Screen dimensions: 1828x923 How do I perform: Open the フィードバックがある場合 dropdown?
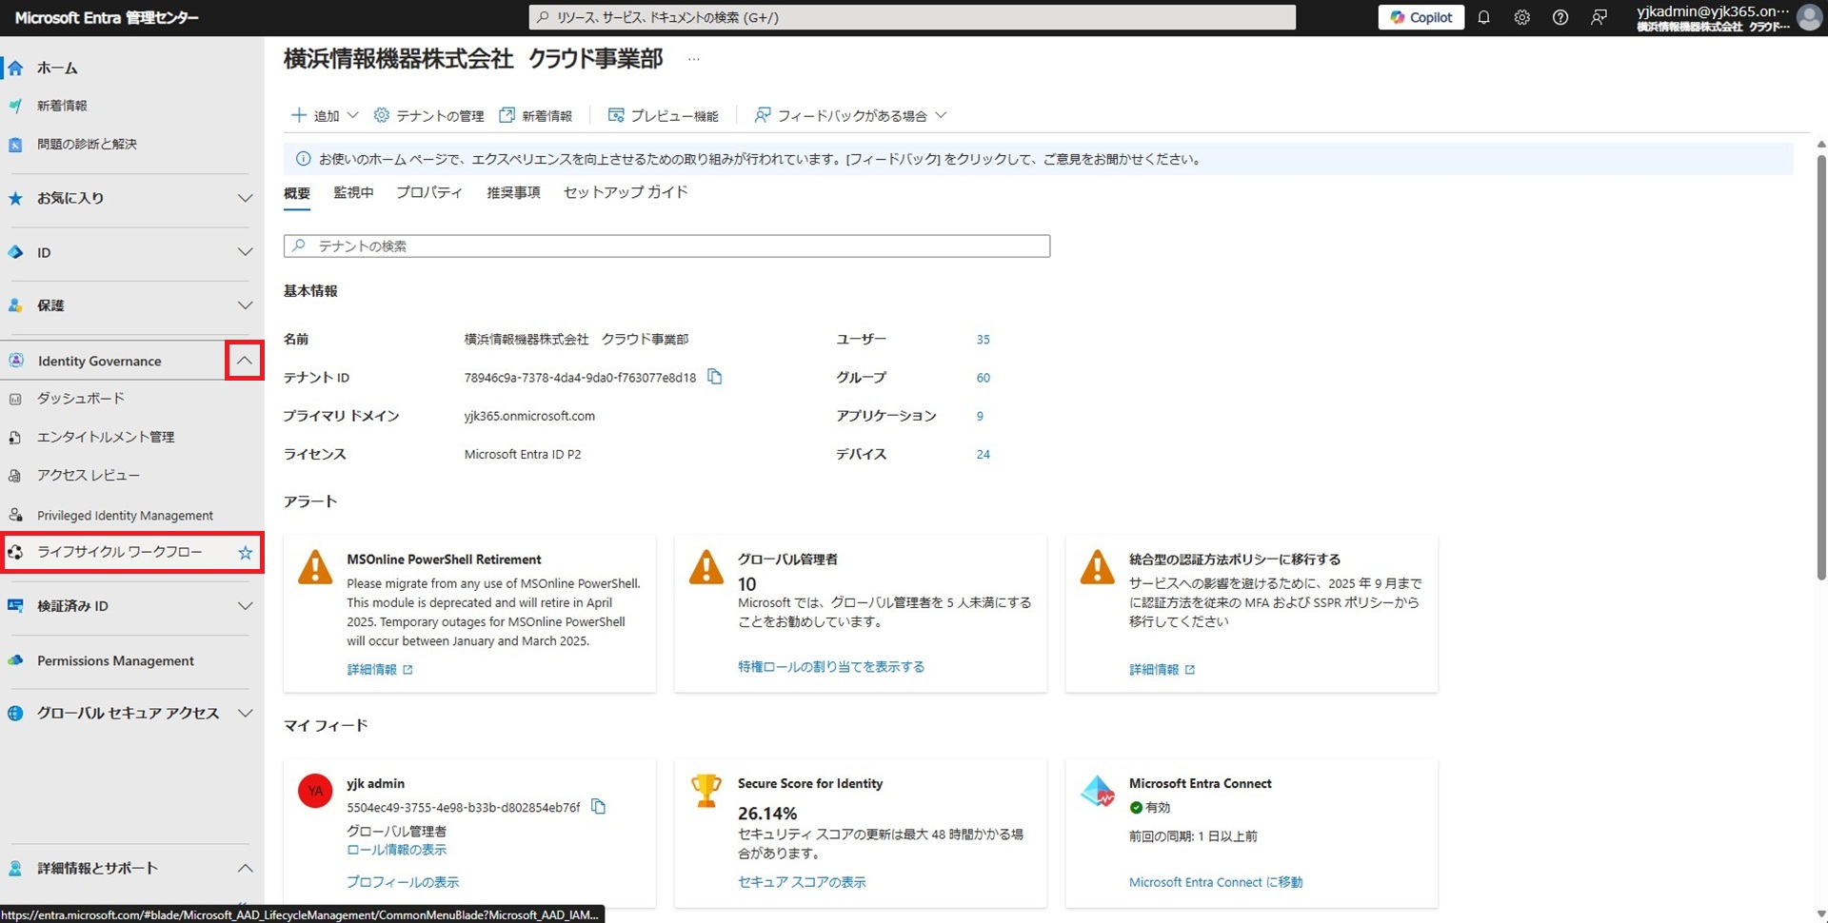[850, 115]
